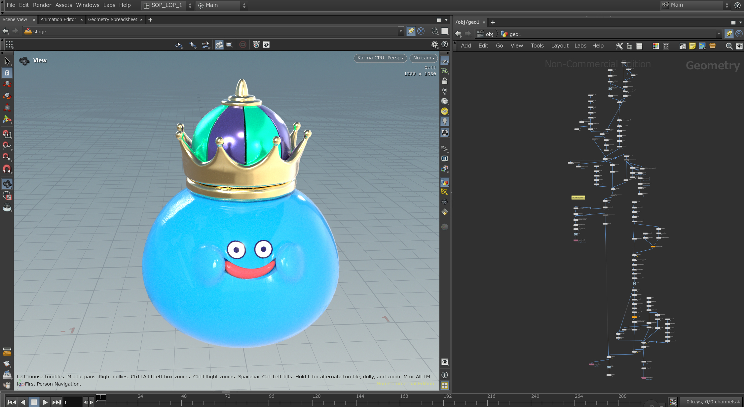Open the File menu
The image size is (744, 407).
(x=11, y=5)
